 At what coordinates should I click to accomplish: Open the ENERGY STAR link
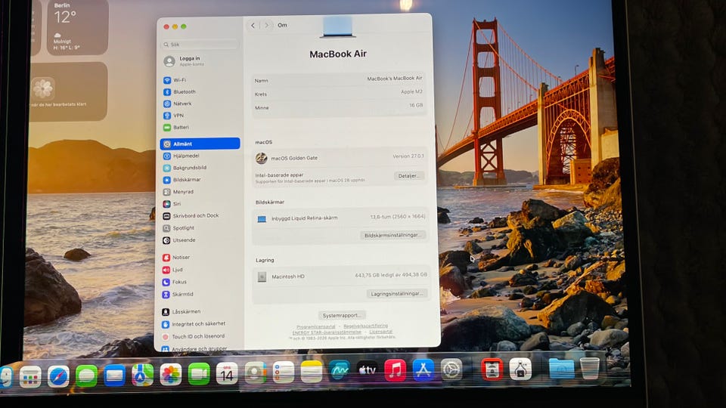(x=327, y=332)
